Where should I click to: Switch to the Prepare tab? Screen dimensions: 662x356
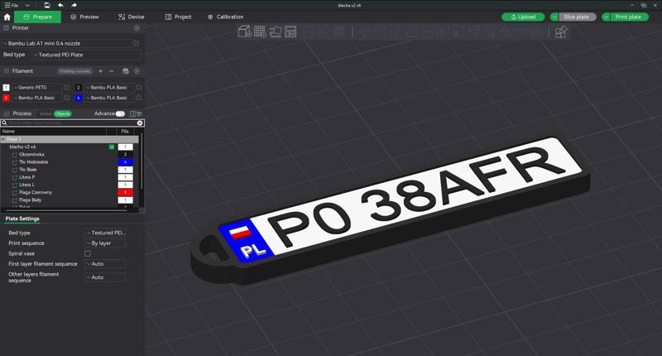pyautogui.click(x=37, y=17)
